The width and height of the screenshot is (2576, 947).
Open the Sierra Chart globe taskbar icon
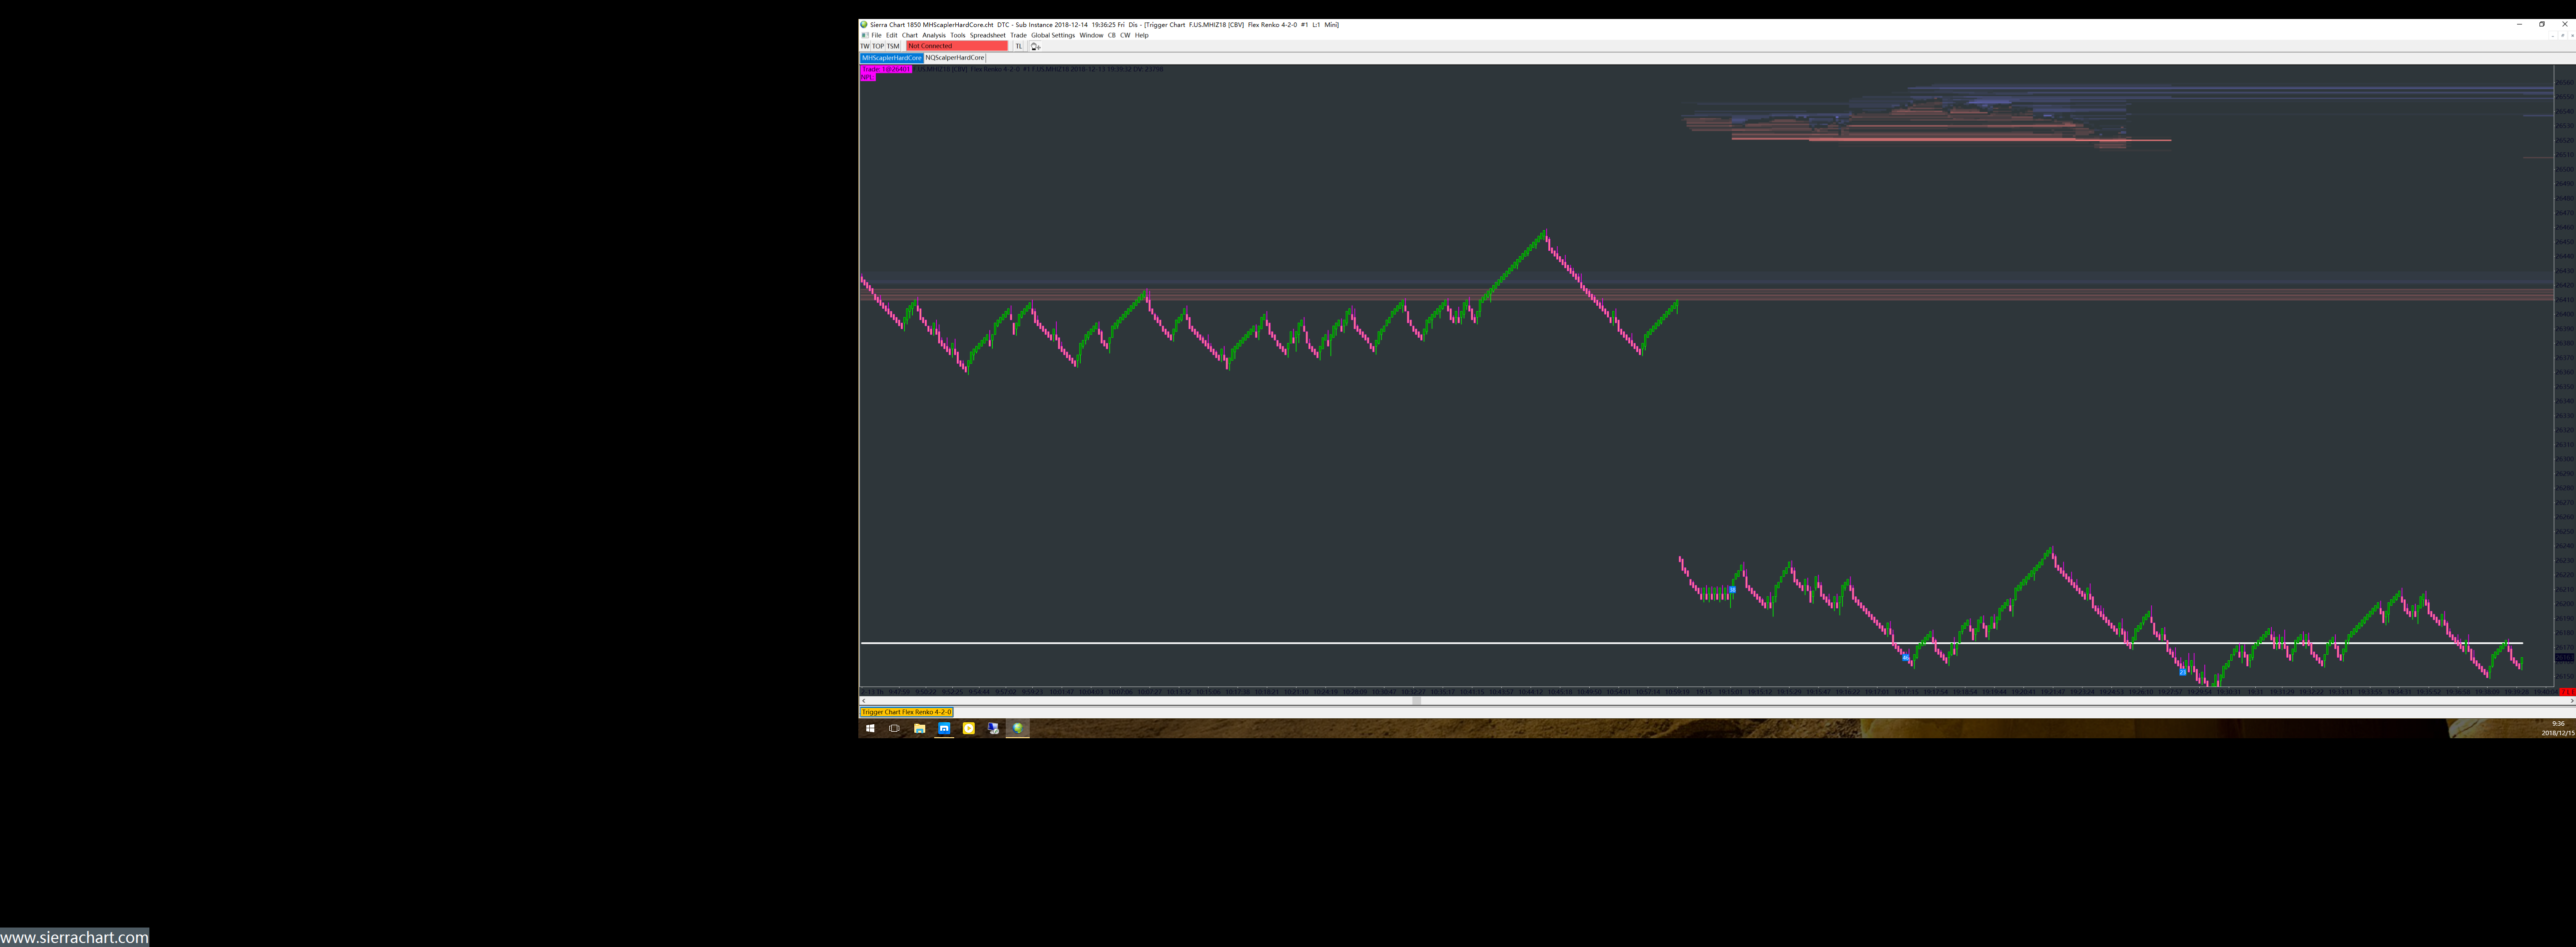[x=1017, y=728]
